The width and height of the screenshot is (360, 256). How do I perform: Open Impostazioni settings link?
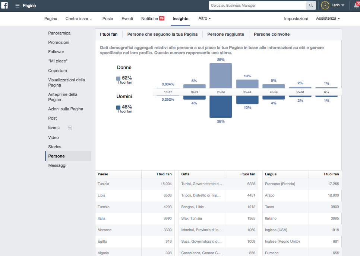[x=296, y=19]
